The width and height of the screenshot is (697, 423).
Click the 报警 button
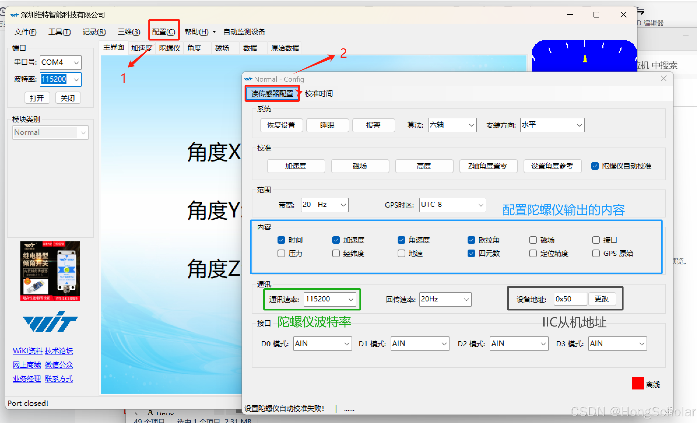tap(373, 125)
